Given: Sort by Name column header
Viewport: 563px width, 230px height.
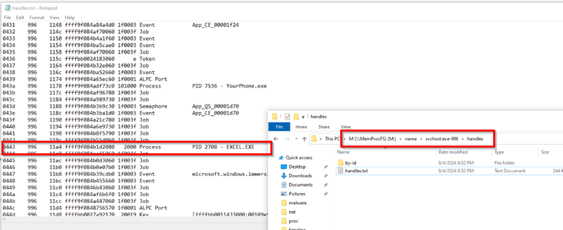Looking at the screenshot, I should pos(343,152).
